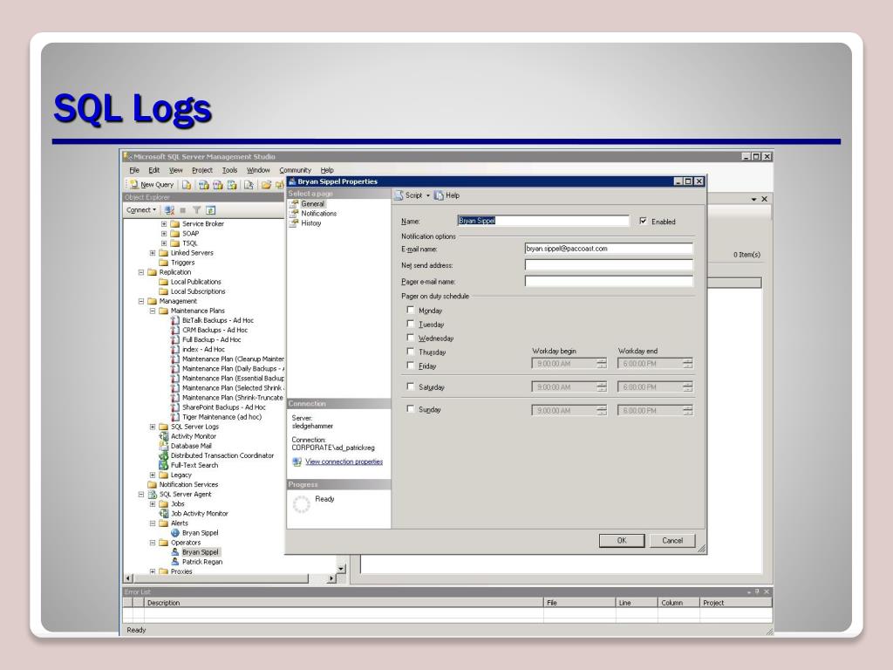The image size is (893, 670).
Task: Click the E-mail name input field
Action: click(609, 249)
